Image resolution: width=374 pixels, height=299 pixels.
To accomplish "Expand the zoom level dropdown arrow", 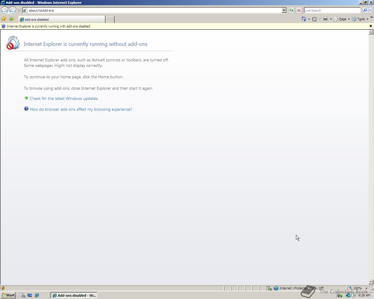I will 366,288.
